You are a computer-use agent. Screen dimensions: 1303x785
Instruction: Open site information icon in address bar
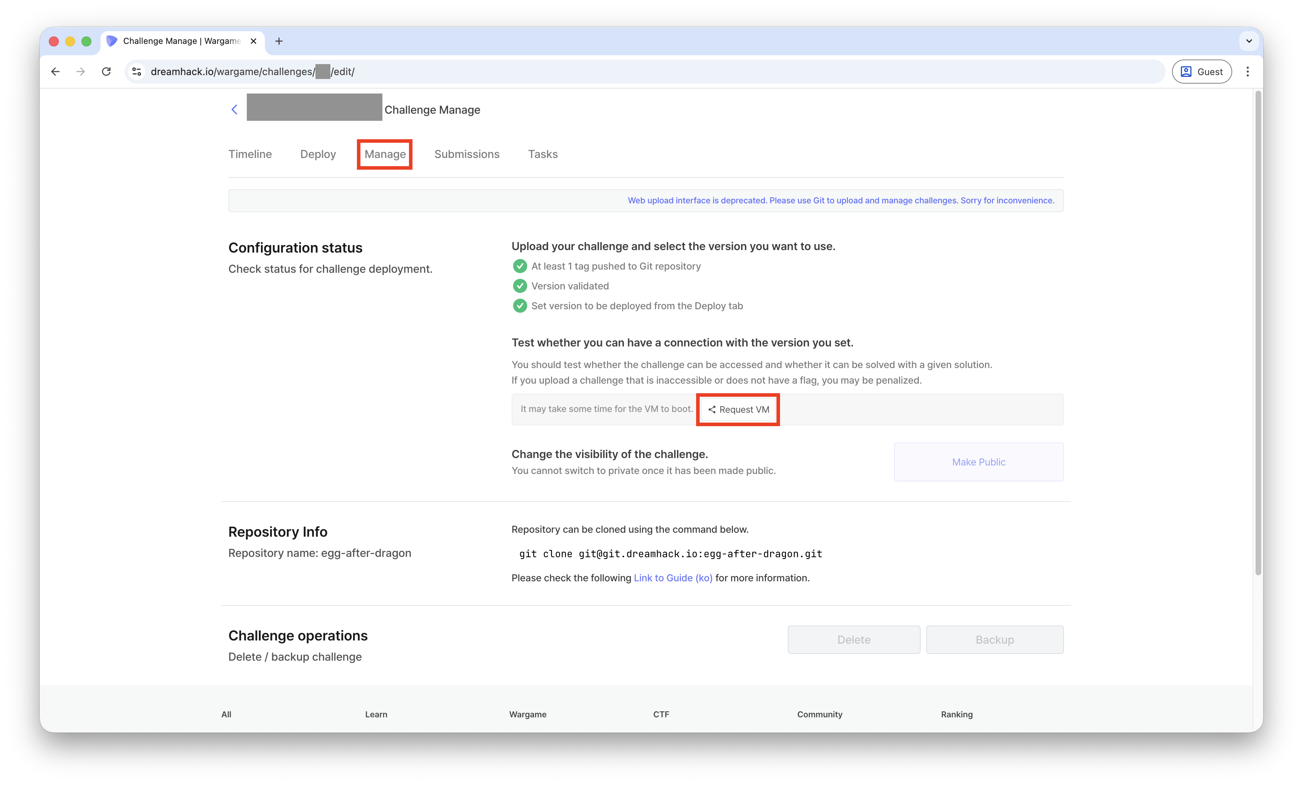(137, 72)
